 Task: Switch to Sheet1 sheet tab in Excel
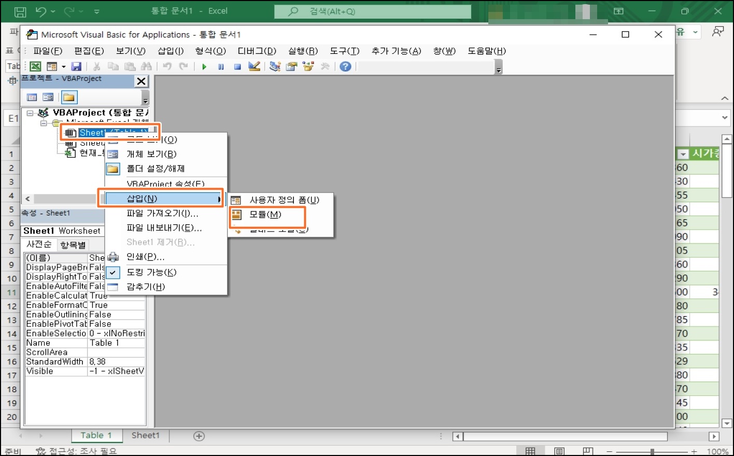tap(146, 435)
